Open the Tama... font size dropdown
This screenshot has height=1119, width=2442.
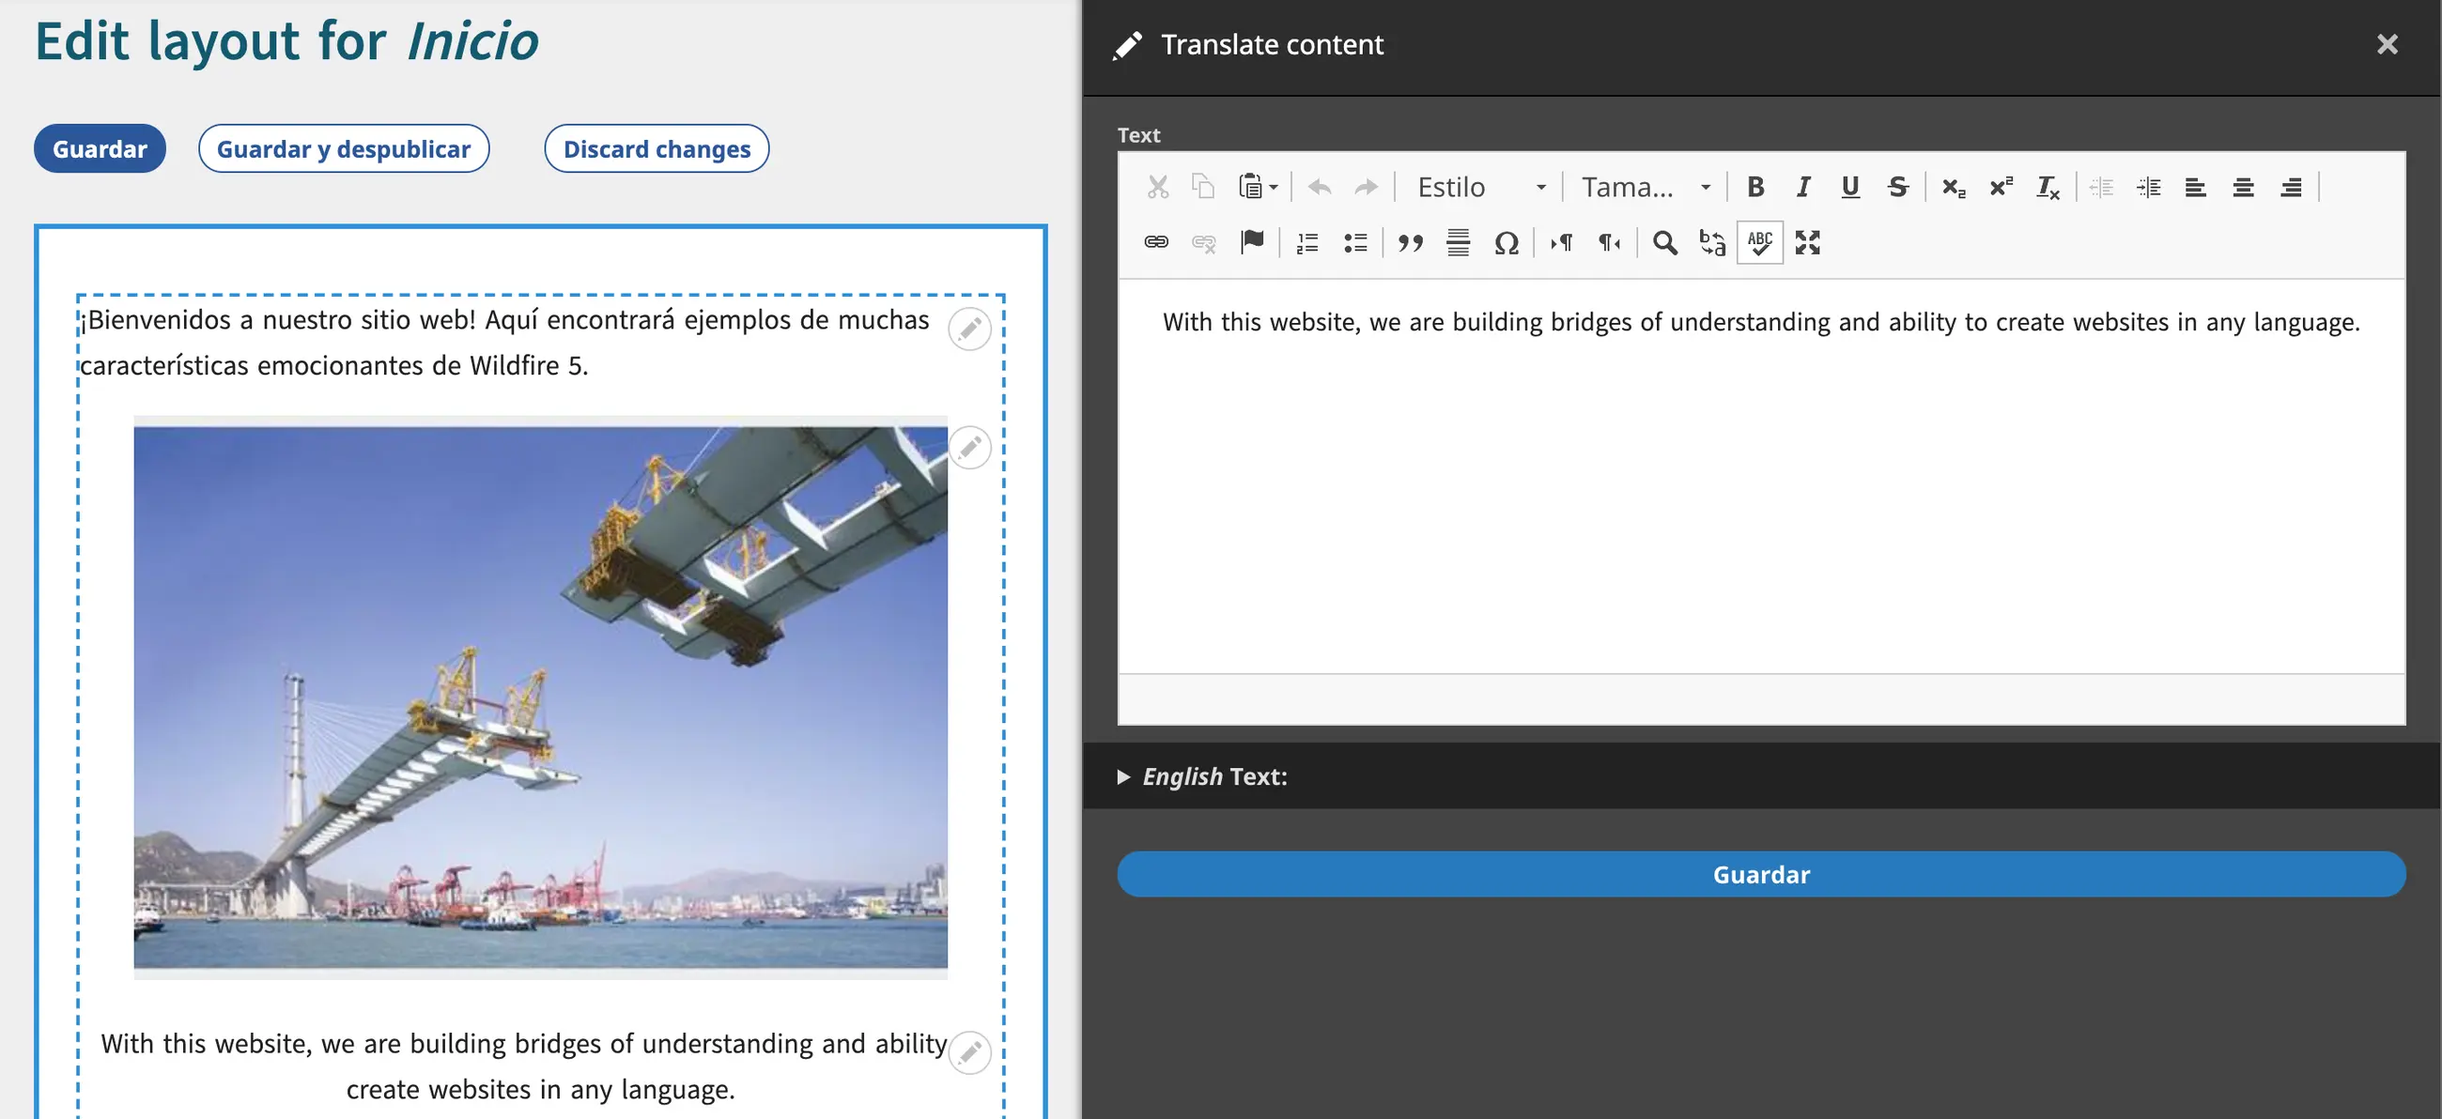(x=1645, y=187)
